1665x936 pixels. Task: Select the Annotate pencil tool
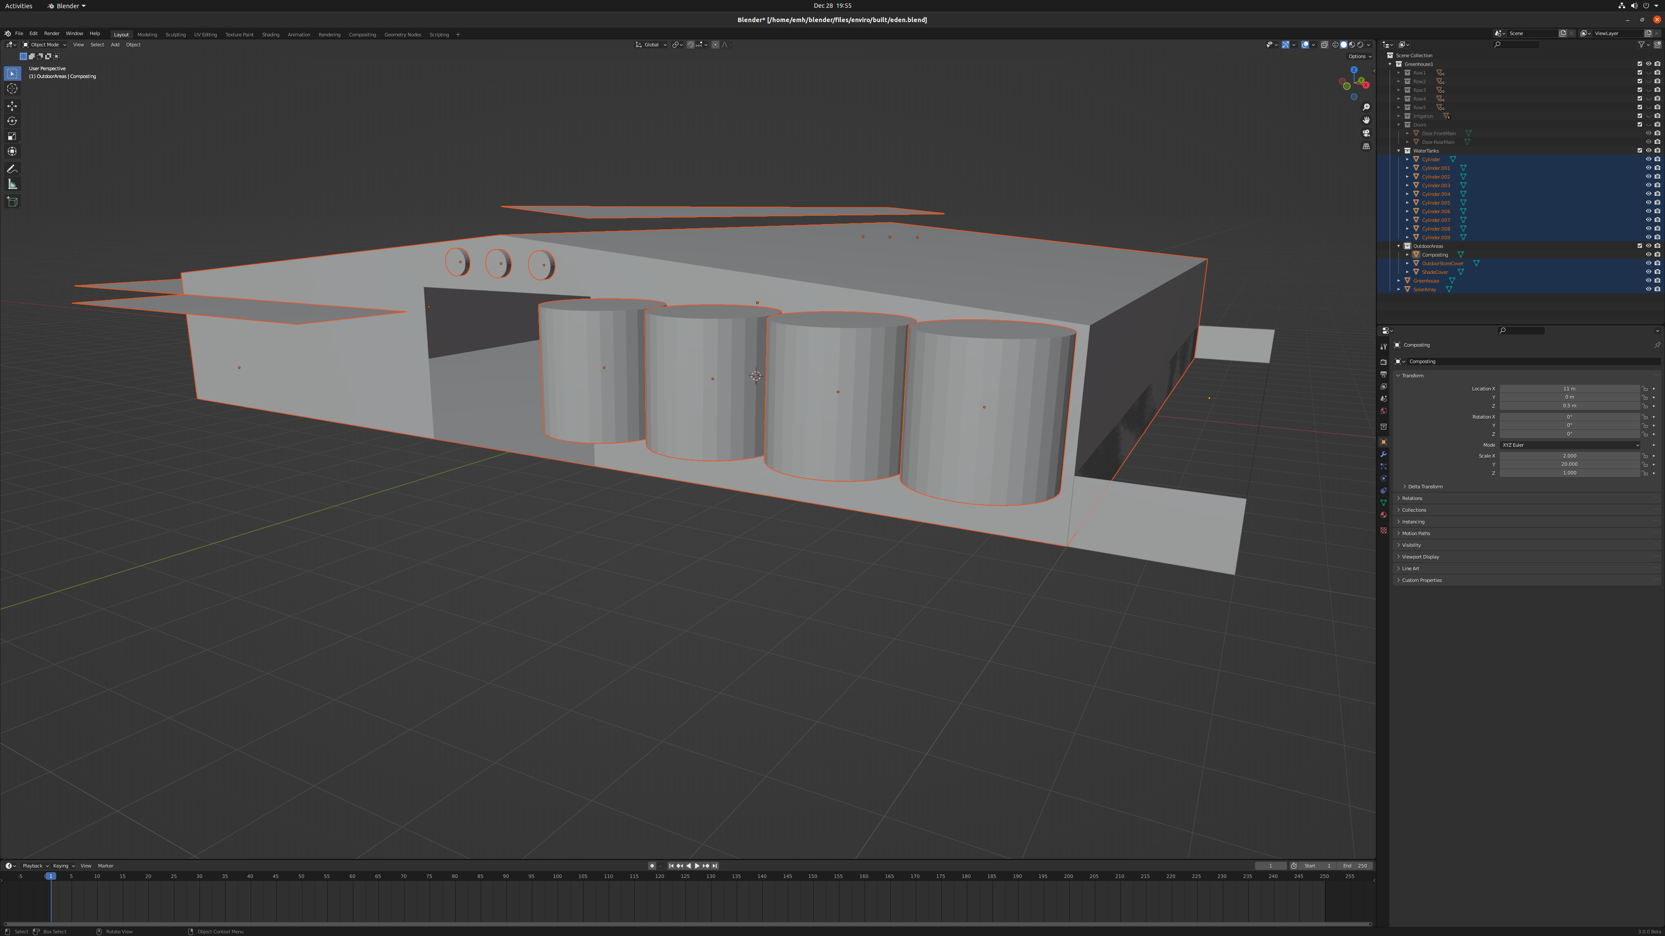click(x=12, y=169)
